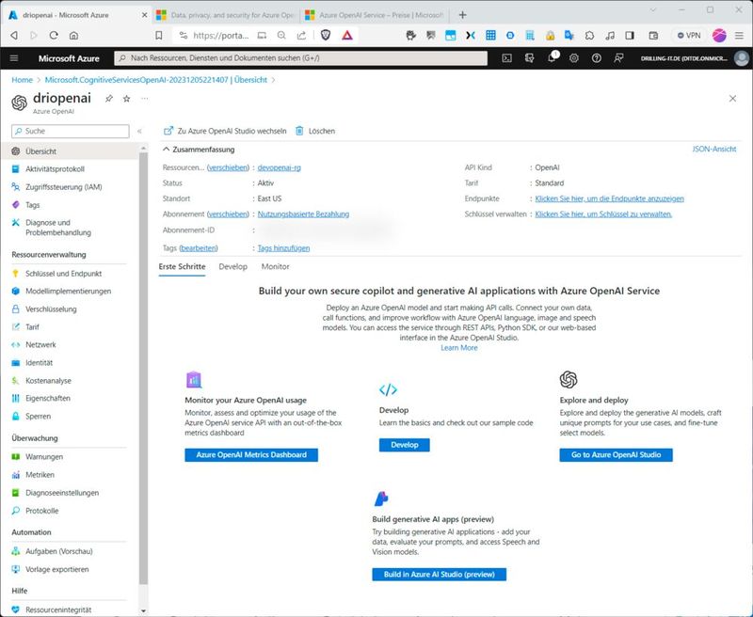Open the browser extensions puzzle icon

(590, 35)
